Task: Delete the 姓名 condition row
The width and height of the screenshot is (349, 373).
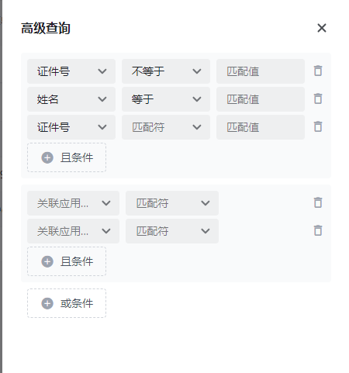Action: tap(318, 98)
